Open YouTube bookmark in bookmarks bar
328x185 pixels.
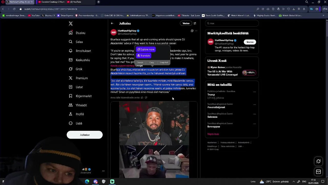tap(34, 15)
